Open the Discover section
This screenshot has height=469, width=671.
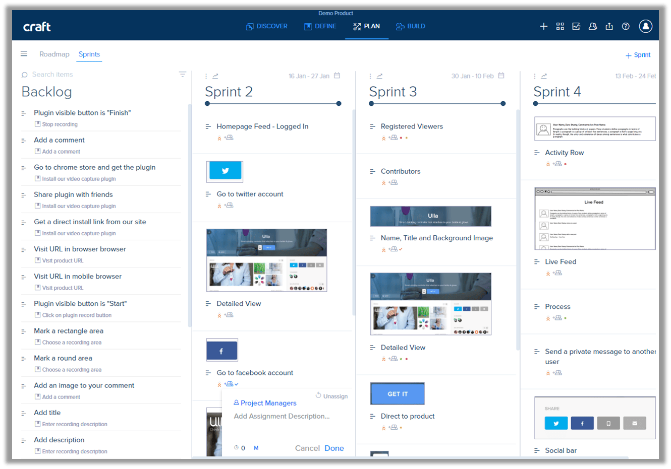(x=266, y=26)
